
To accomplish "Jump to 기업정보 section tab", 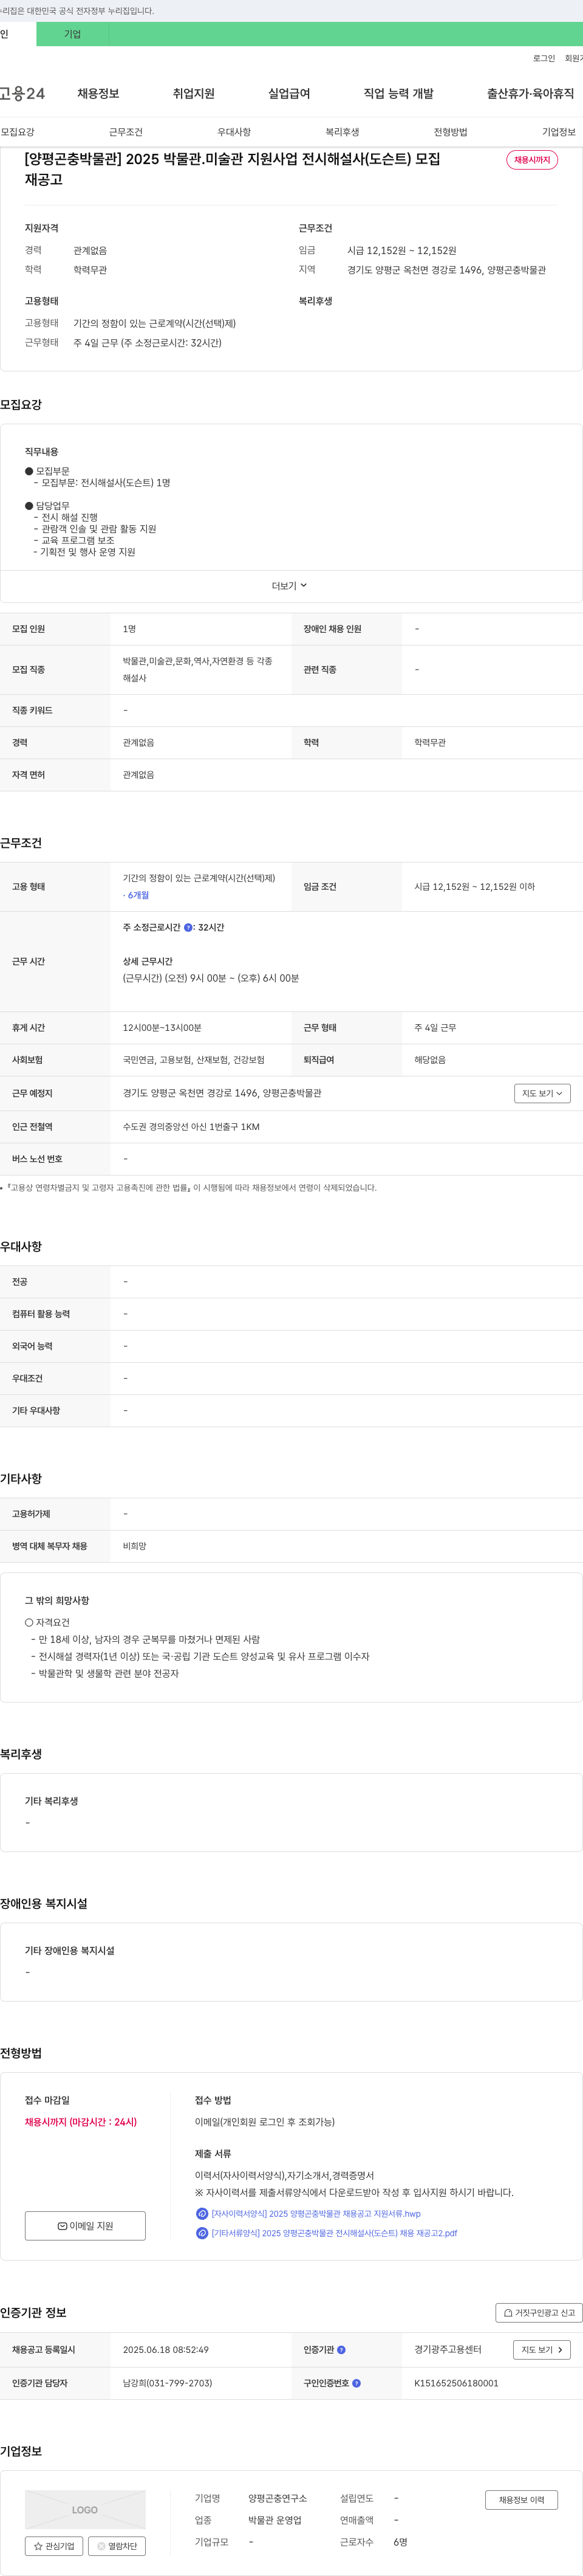I will 559,132.
